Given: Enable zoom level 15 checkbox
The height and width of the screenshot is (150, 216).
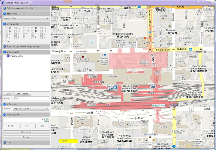Looking at the screenshot, I should [x=41, y=28].
